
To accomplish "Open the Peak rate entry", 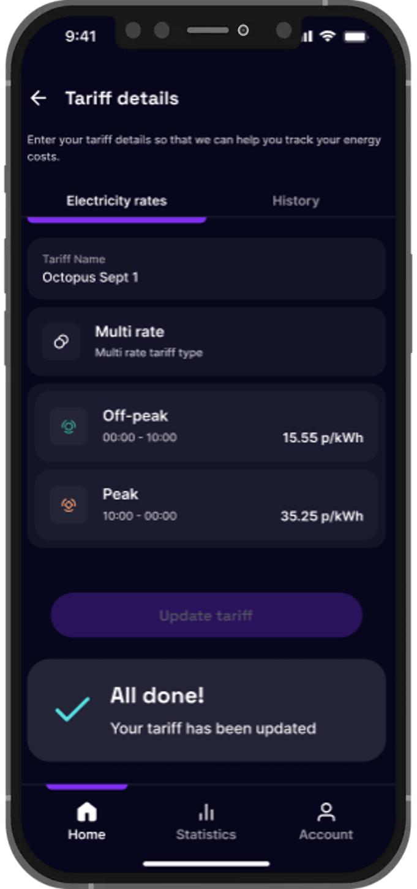I will [x=206, y=505].
